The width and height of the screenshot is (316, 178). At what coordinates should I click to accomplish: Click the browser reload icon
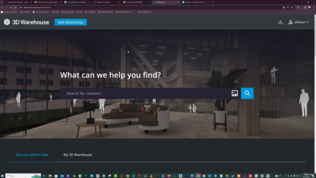(x=11, y=7)
